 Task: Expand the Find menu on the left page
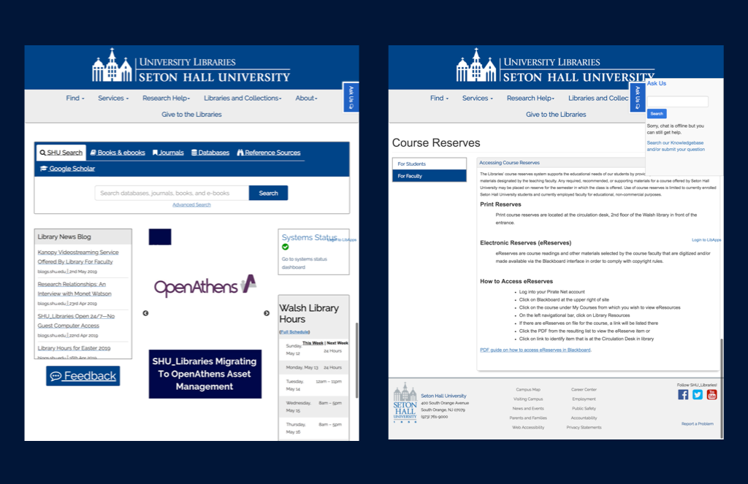pos(75,99)
